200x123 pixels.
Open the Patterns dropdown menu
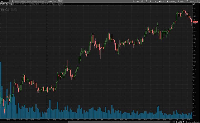(x=191, y=1)
